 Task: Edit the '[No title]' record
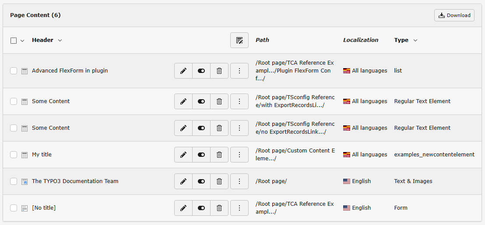[x=183, y=208]
